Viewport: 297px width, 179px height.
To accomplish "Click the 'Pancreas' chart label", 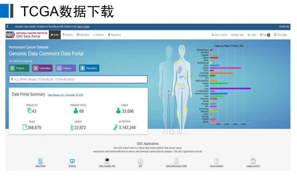I will 204,99.
